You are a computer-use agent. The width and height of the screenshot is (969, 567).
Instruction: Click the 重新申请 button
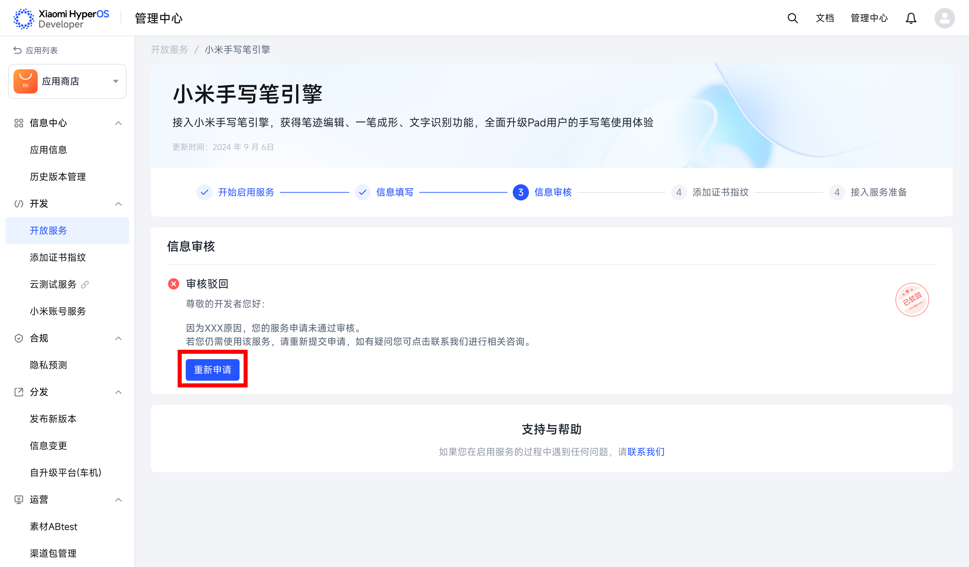tap(212, 370)
